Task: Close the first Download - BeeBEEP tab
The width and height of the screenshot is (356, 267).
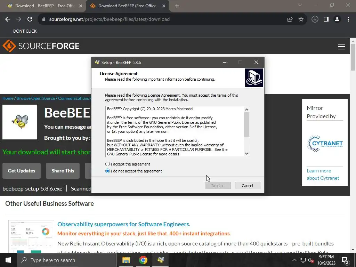Action: point(81,6)
